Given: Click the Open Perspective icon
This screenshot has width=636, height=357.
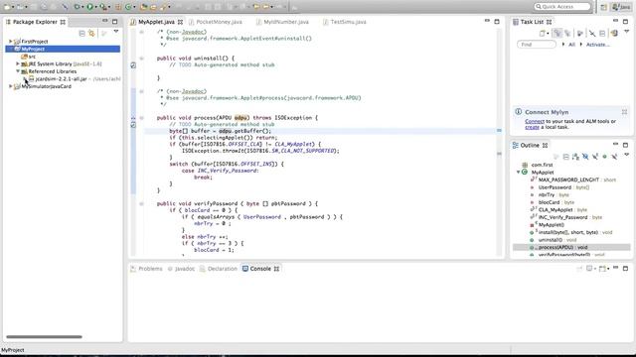Looking at the screenshot, I should pyautogui.click(x=603, y=7).
